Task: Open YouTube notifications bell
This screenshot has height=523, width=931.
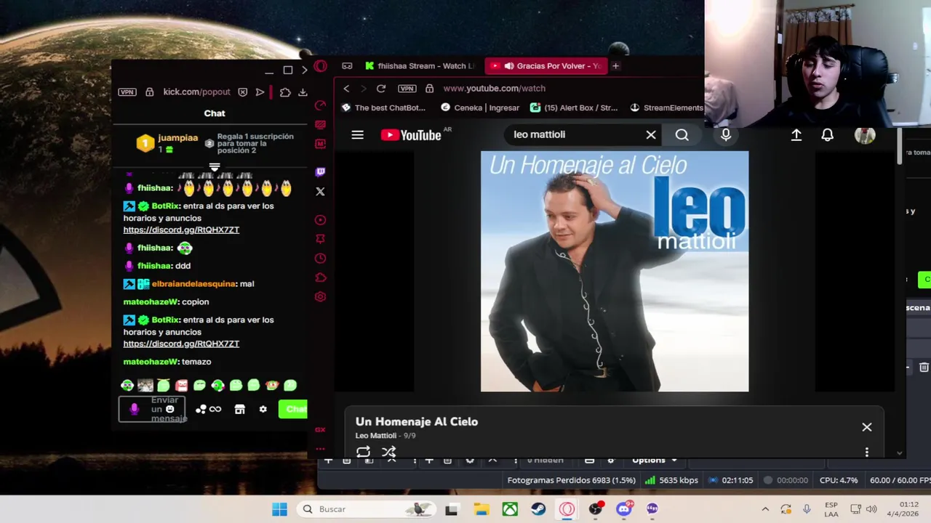Action: click(828, 134)
